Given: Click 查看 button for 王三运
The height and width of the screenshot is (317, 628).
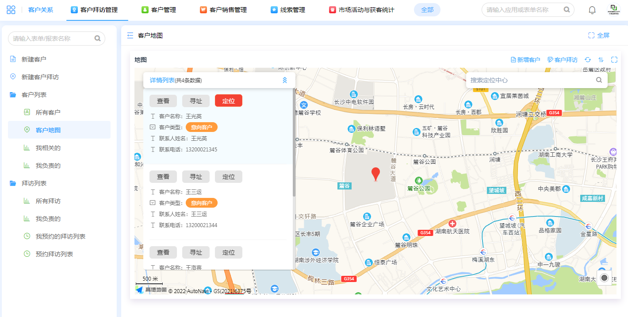Looking at the screenshot, I should [163, 177].
